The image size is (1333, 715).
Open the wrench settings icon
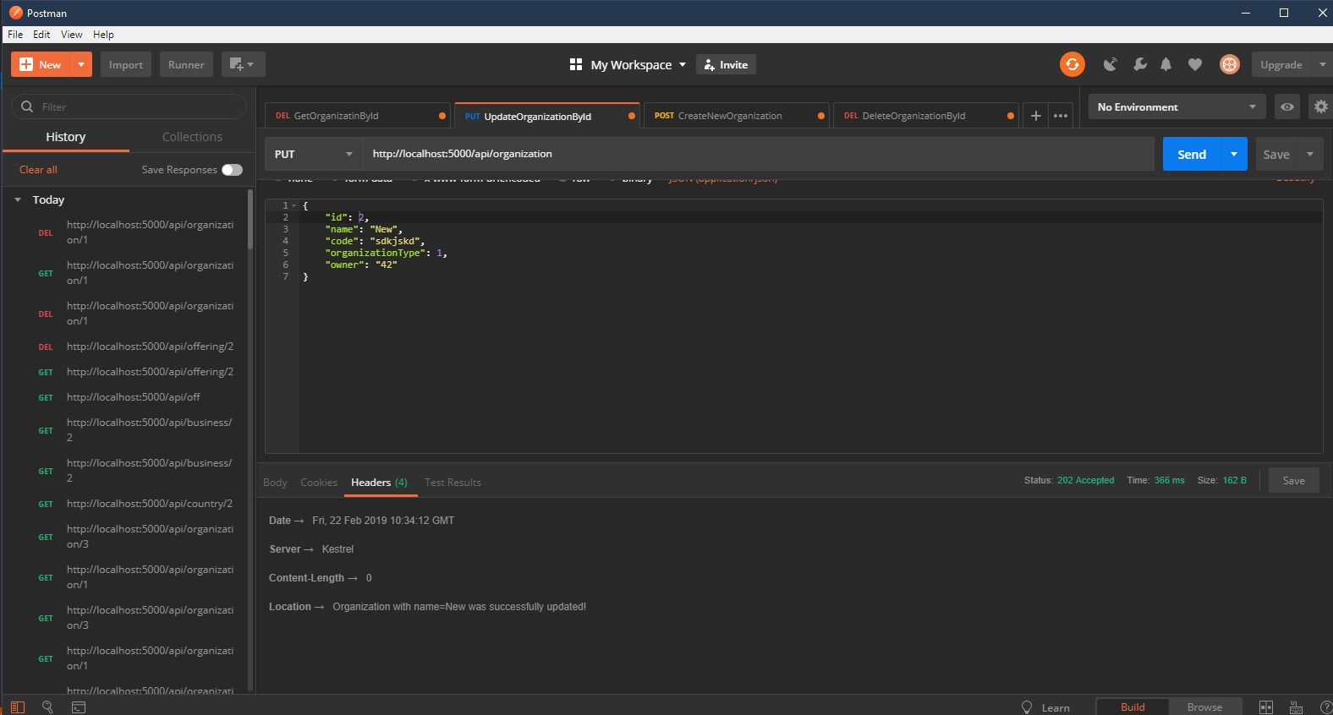pos(1139,64)
